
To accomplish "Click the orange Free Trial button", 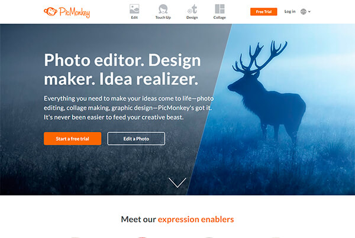I will click(x=263, y=12).
